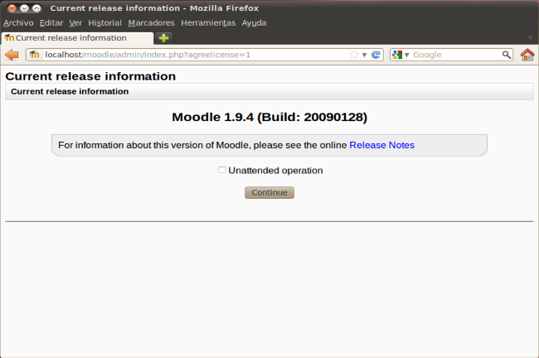Expand the URL history dropdown arrow
This screenshot has height=358, width=539.
(364, 55)
